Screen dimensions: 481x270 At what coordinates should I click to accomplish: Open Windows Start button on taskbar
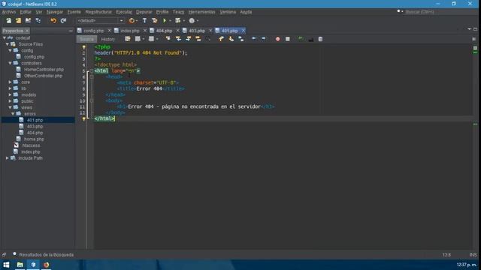coord(6,265)
